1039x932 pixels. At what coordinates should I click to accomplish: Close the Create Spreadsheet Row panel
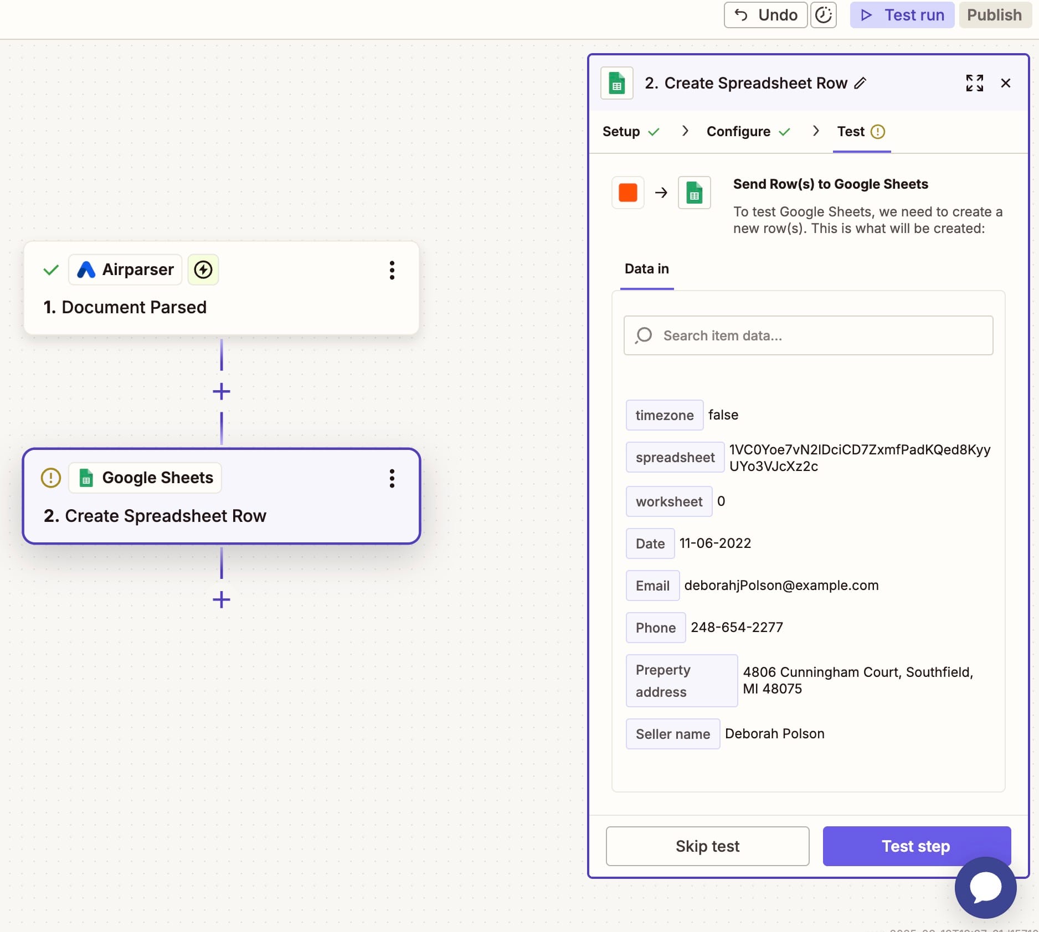(1006, 83)
